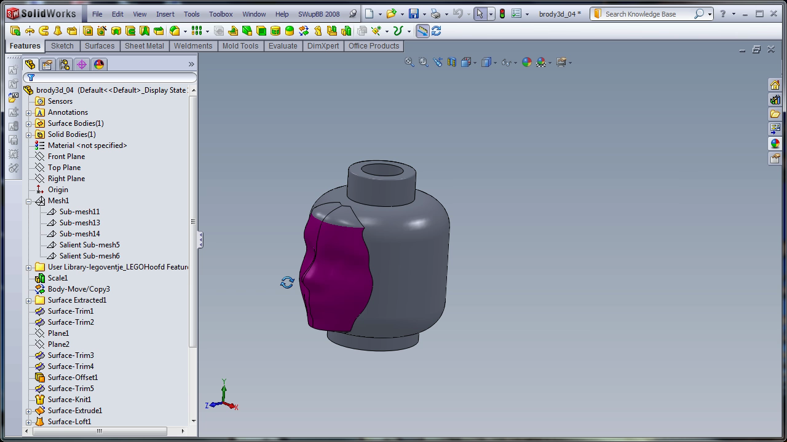Image resolution: width=787 pixels, height=442 pixels.
Task: Open the Linear Pattern tool
Action: coord(197,31)
